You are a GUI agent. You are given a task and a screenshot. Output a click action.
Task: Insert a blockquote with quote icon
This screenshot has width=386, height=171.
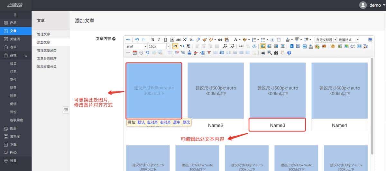[x=220, y=40]
